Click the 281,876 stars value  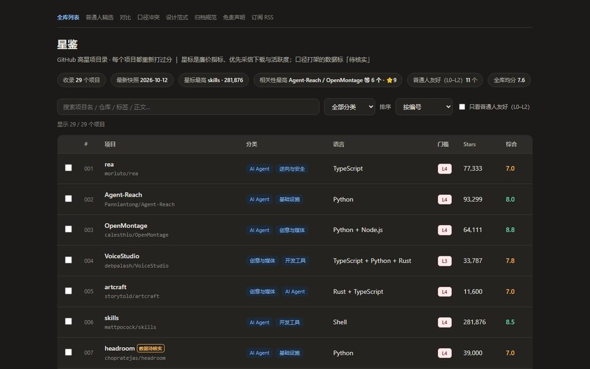coord(474,322)
